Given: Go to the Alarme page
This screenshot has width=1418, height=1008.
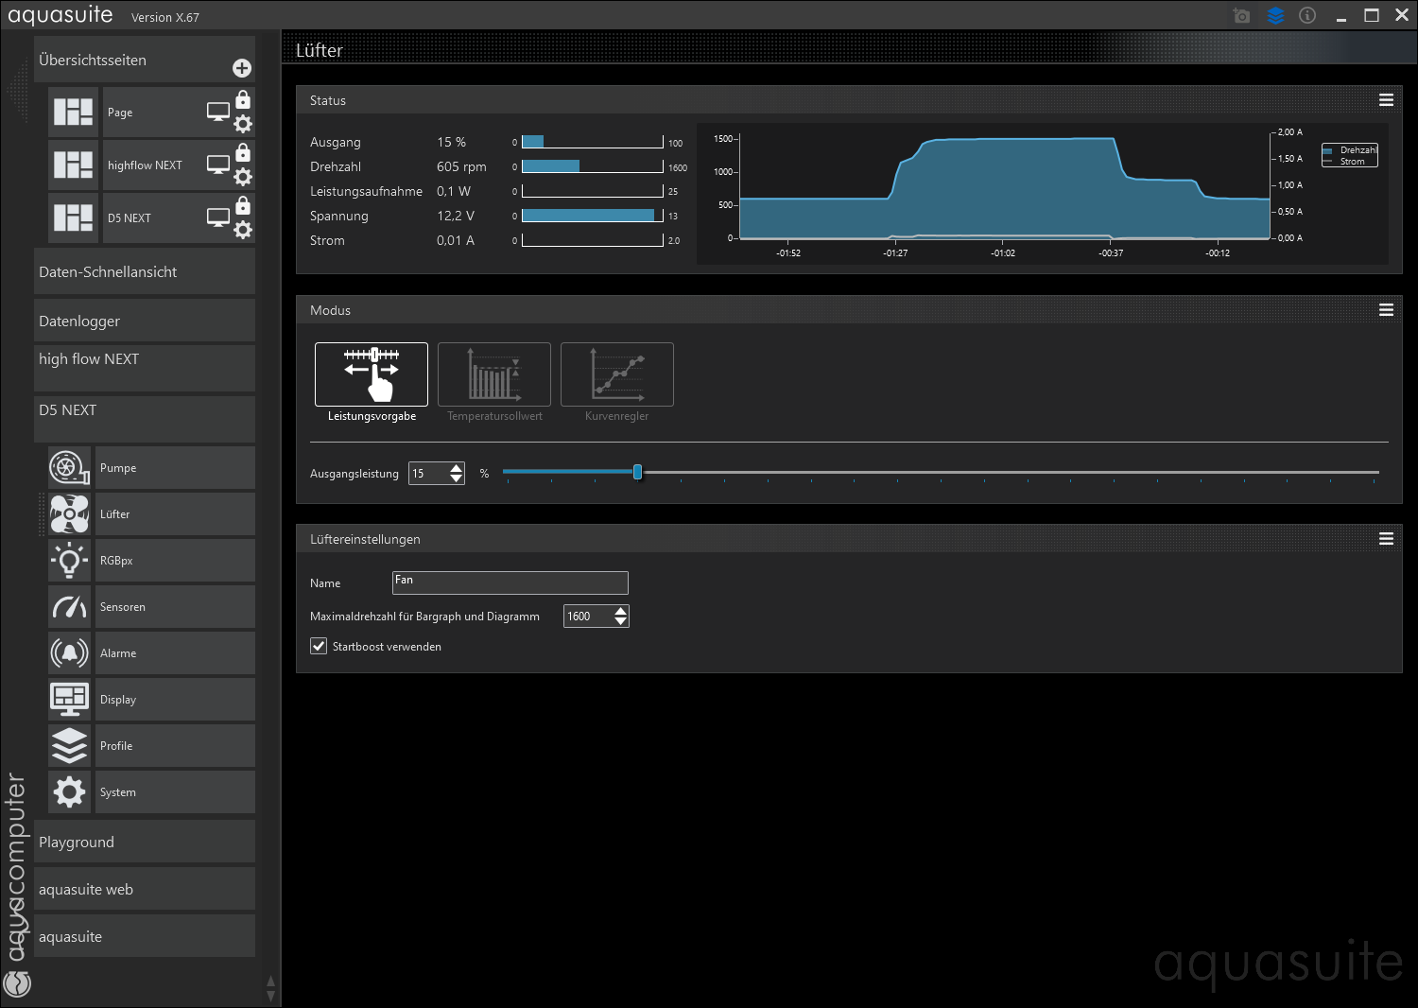Looking at the screenshot, I should 175,653.
